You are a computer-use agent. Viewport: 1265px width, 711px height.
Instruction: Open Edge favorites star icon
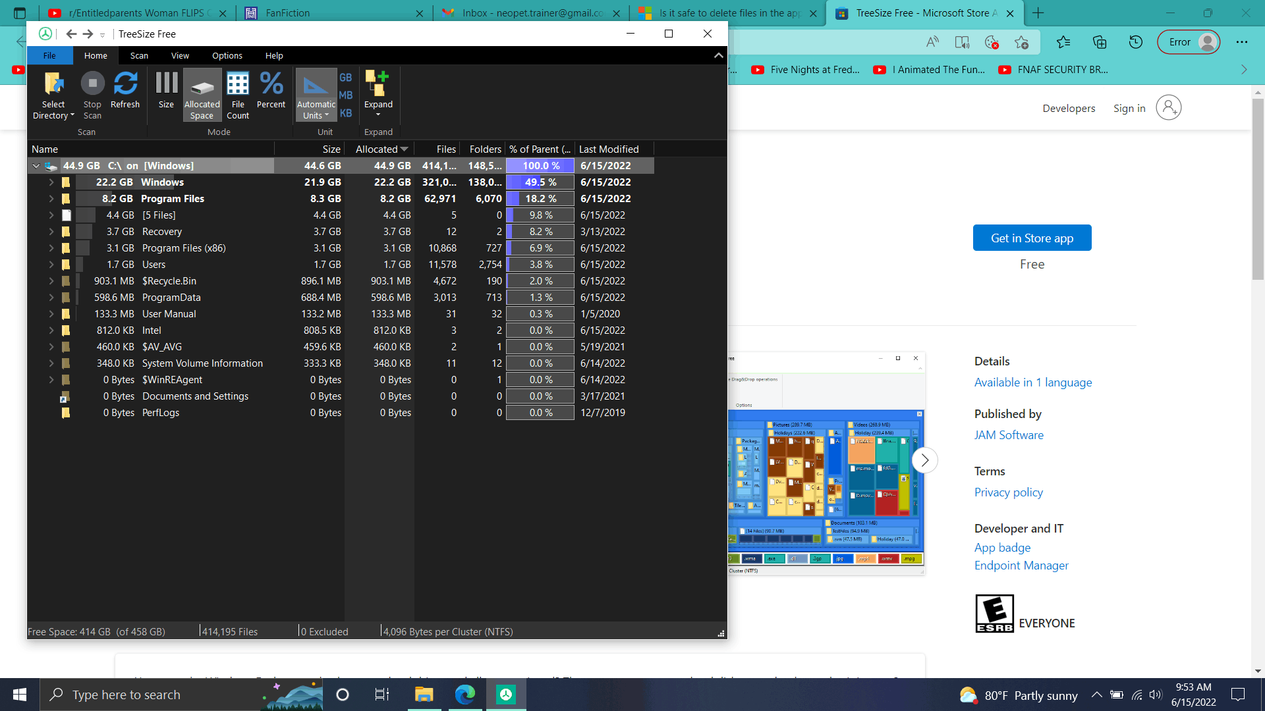tap(1063, 42)
